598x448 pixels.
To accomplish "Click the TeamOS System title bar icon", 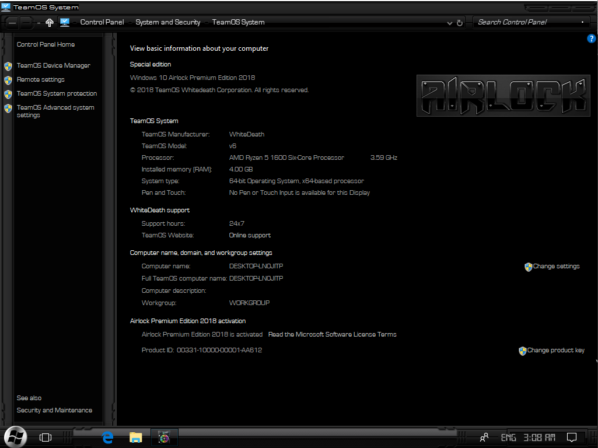I will coord(6,7).
